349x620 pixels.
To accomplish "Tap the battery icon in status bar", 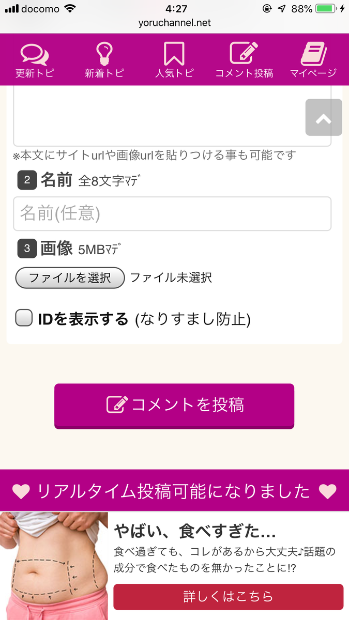I will pyautogui.click(x=325, y=9).
